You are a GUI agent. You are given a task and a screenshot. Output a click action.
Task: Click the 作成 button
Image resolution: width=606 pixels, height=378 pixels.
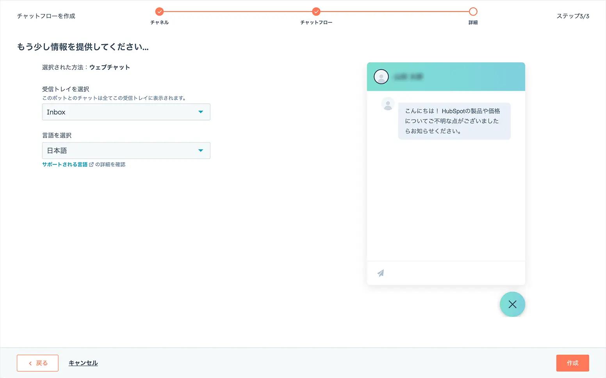572,363
